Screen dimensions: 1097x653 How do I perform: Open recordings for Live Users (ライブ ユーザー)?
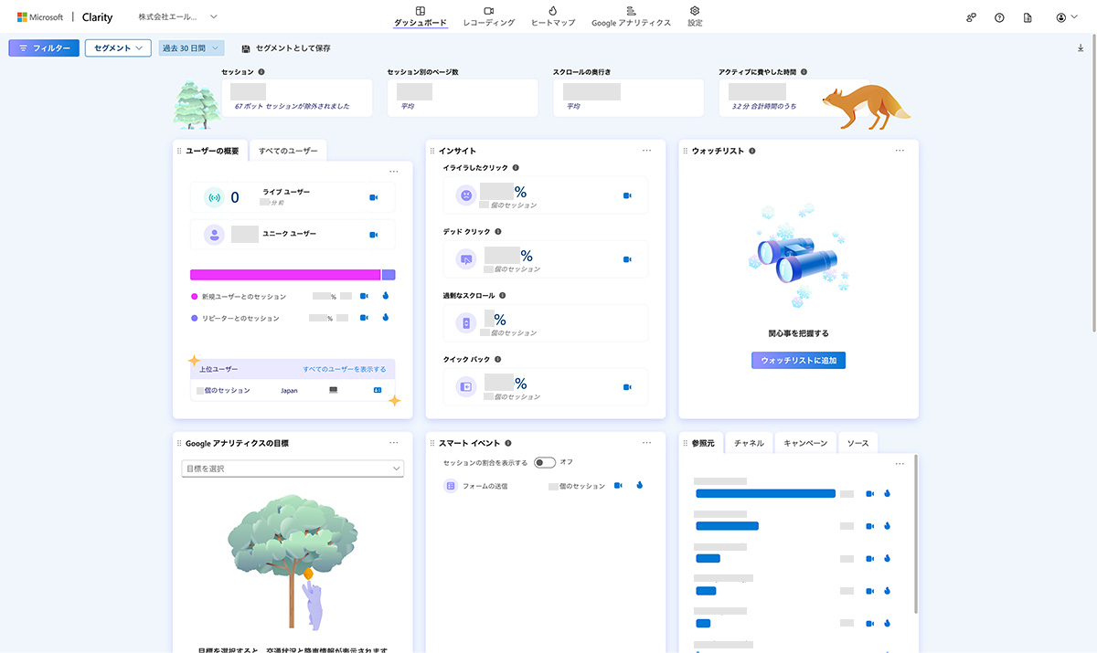(x=373, y=197)
